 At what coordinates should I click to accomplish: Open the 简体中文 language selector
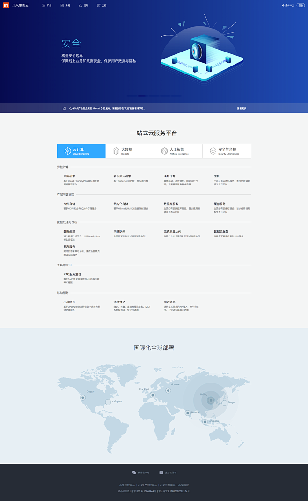(x=288, y=6)
